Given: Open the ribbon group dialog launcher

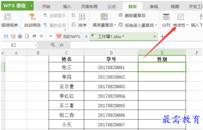Looking at the screenshot, I should pos(65,30).
